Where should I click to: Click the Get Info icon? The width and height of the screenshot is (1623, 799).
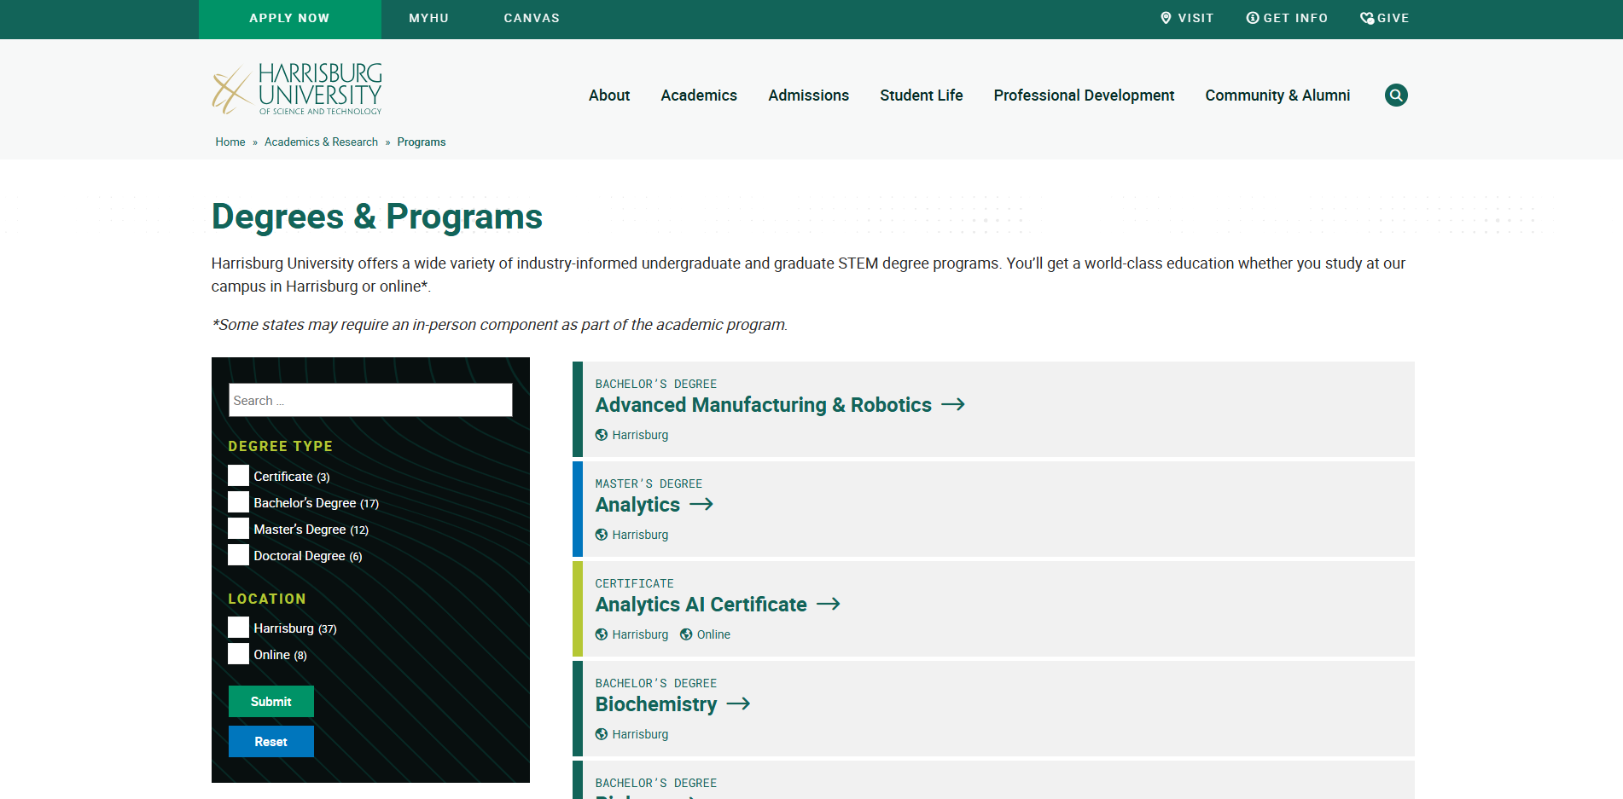point(1253,18)
